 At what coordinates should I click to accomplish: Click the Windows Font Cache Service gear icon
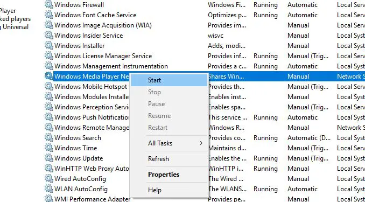tap(49, 15)
